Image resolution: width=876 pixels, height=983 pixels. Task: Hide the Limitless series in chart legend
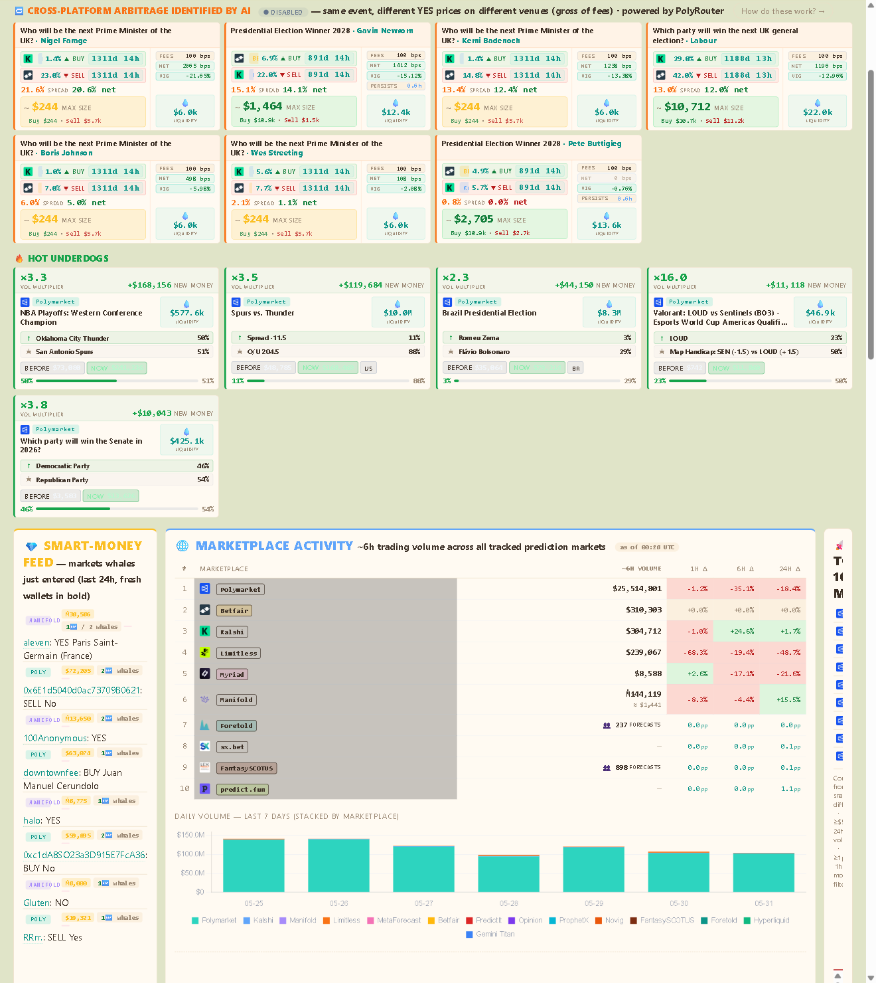pyautogui.click(x=342, y=921)
